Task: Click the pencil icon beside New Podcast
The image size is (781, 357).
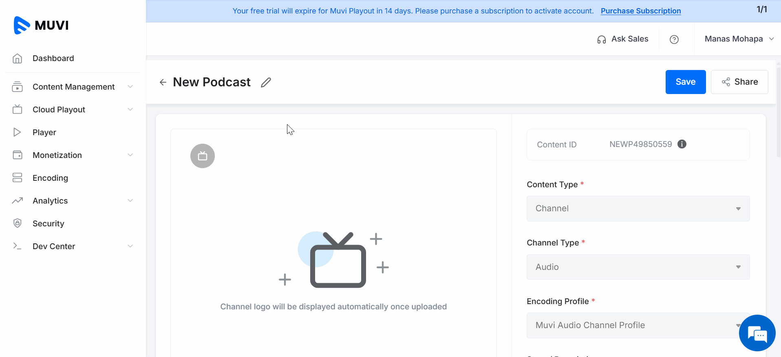Action: point(266,82)
